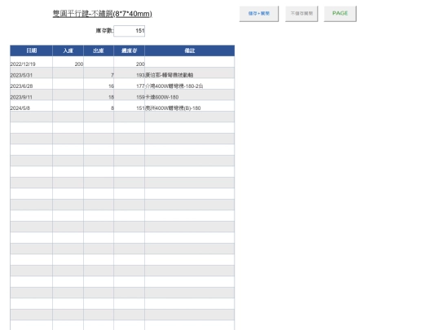The width and height of the screenshot is (440, 330).
Task: Select the total-stock cell 151 in 2024/5/8 row
Action: [x=129, y=106]
